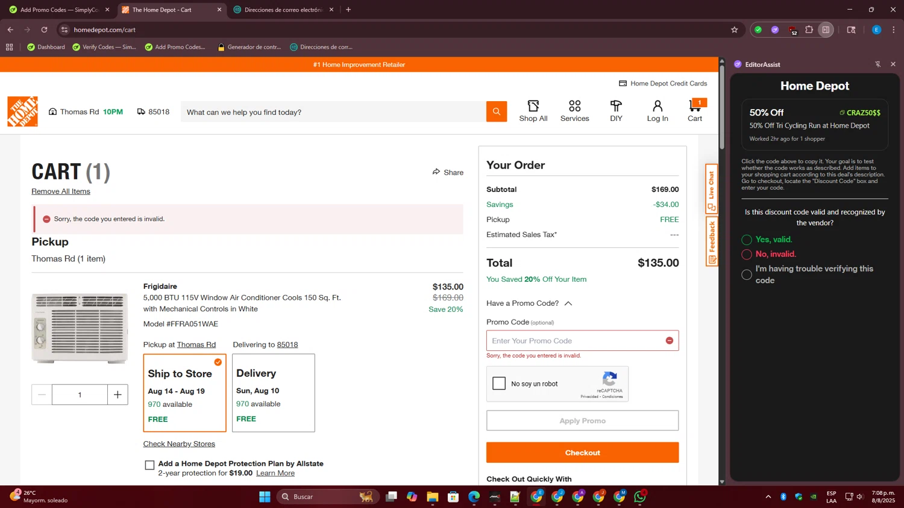
Task: Close the EditorAssist side panel
Action: [x=893, y=64]
